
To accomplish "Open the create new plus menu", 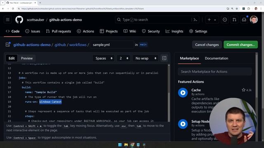I will [x=212, y=20].
